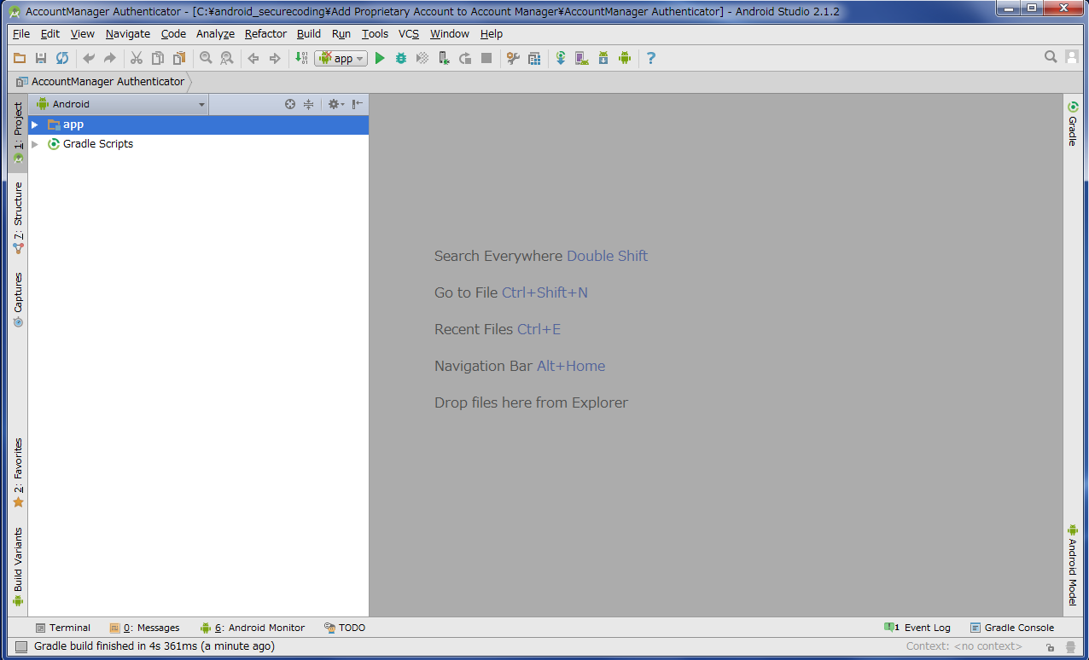Click the Open folder toolbar icon

pos(20,58)
